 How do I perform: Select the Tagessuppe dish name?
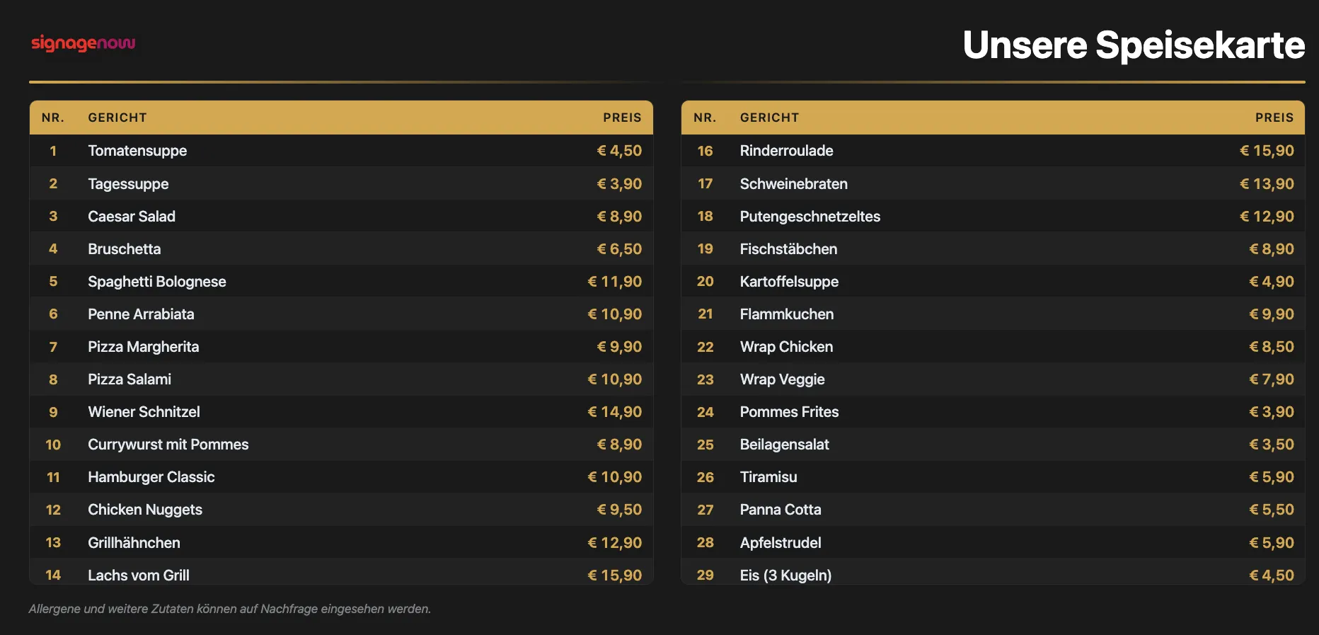coord(128,184)
